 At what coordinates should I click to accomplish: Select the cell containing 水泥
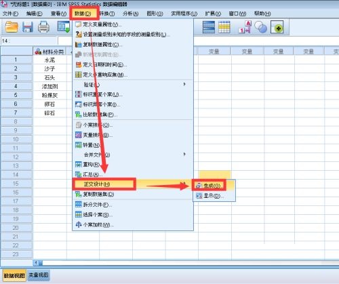tap(49, 60)
